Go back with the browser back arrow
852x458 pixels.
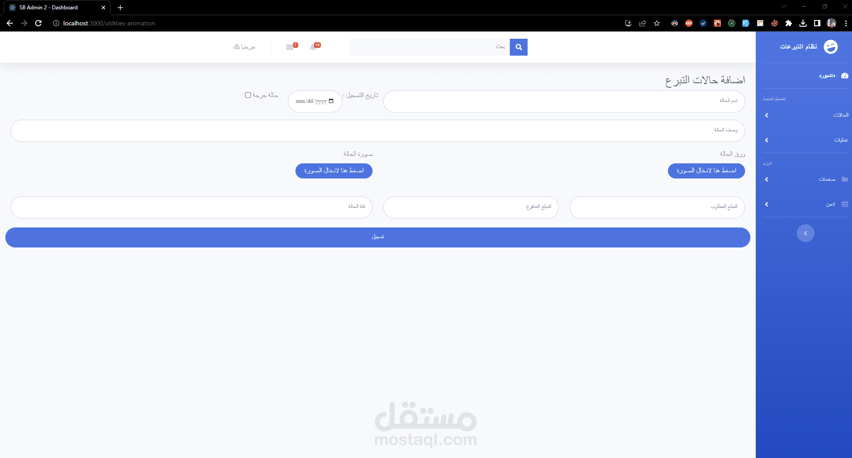10,23
